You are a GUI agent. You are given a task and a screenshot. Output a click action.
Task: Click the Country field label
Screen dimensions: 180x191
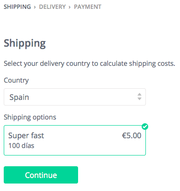(x=16, y=80)
